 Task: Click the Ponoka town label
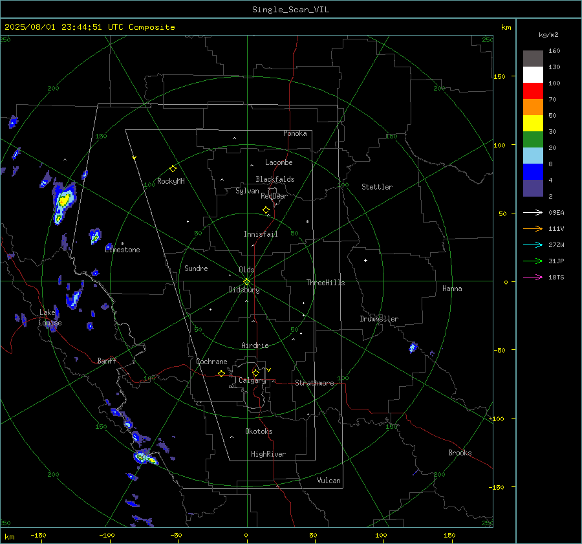(295, 133)
